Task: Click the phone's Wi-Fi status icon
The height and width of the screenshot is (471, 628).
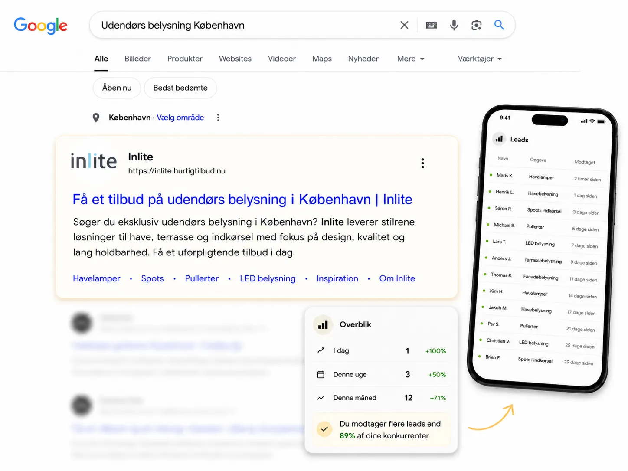Action: point(592,121)
